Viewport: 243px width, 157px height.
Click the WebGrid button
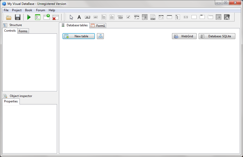[x=184, y=36]
